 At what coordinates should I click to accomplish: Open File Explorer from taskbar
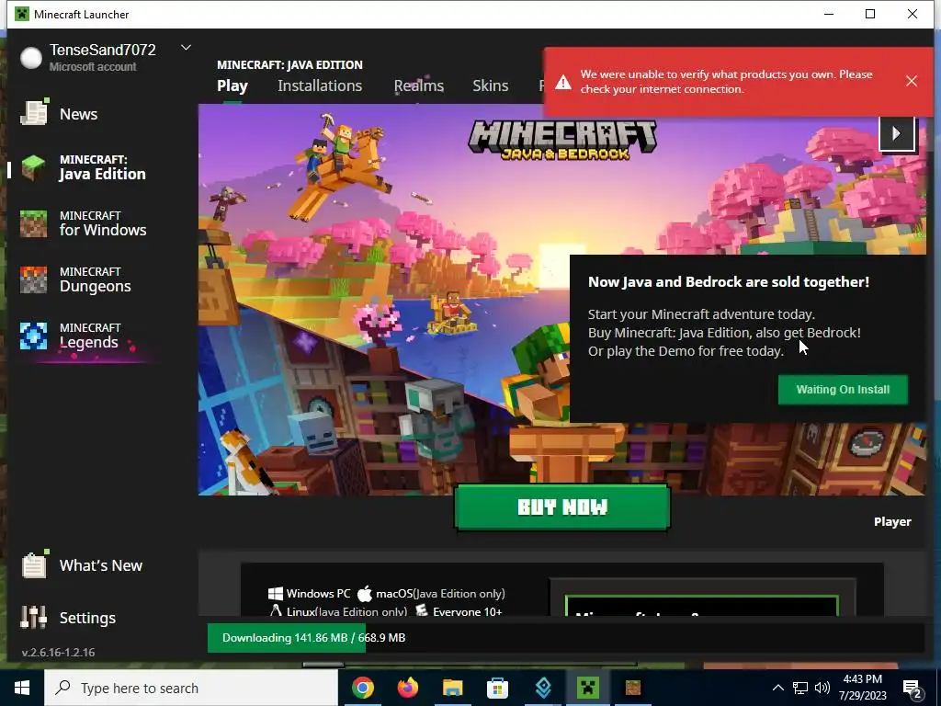[452, 688]
